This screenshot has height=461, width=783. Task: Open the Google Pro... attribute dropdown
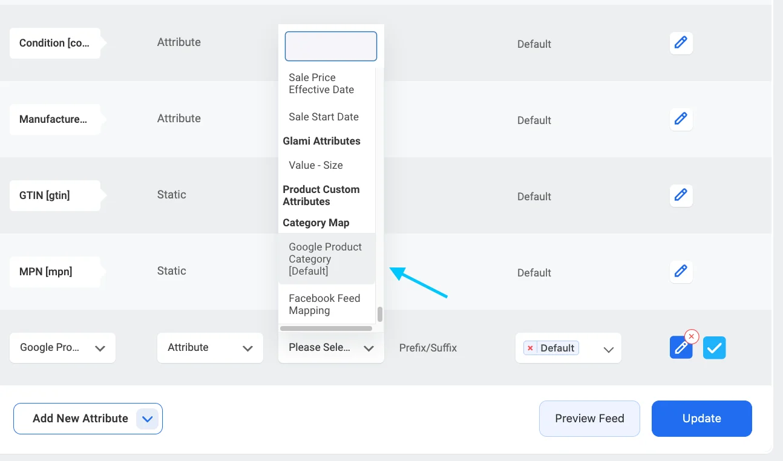[62, 348]
